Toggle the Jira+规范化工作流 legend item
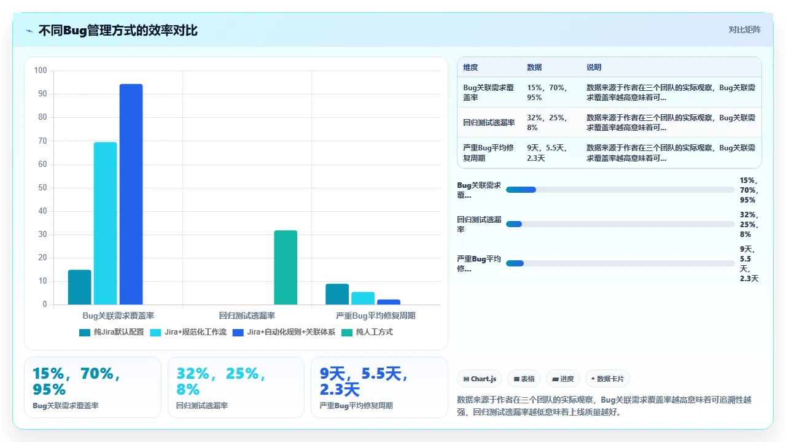 click(188, 332)
